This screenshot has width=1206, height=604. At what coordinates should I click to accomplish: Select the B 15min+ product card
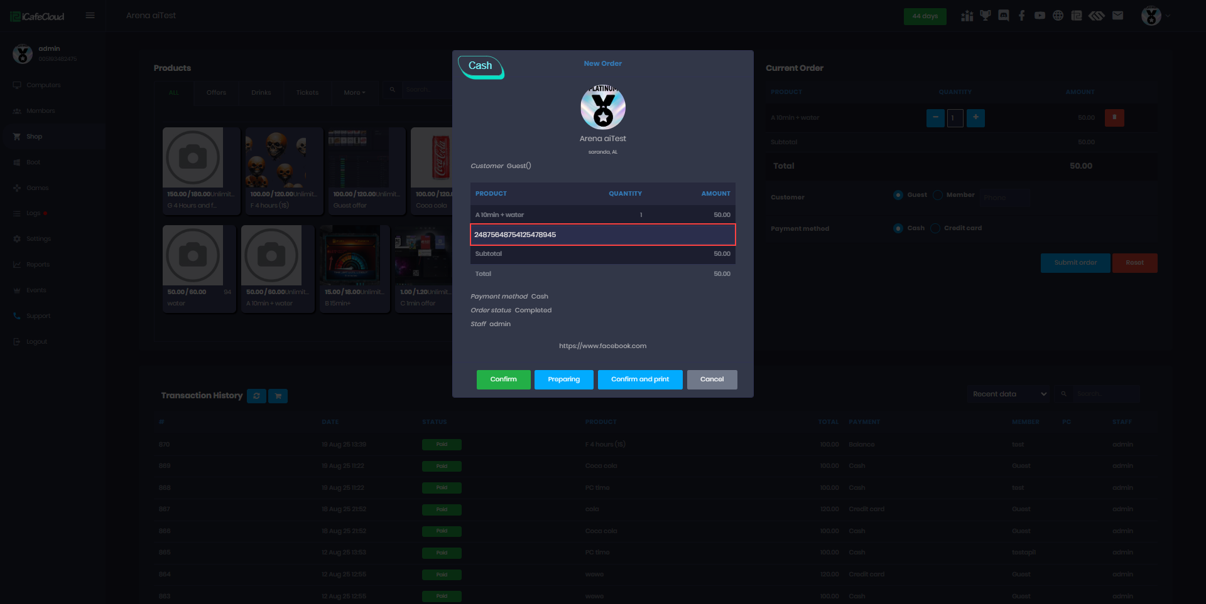[x=355, y=268]
